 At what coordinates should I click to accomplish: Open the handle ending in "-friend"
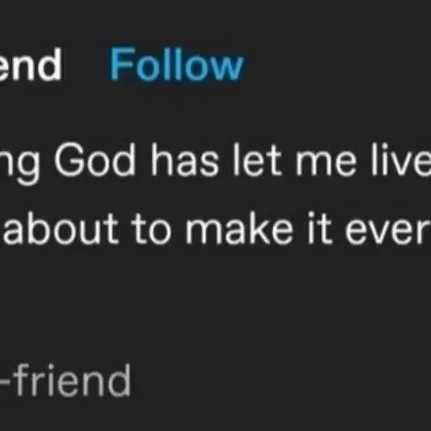pos(65,380)
